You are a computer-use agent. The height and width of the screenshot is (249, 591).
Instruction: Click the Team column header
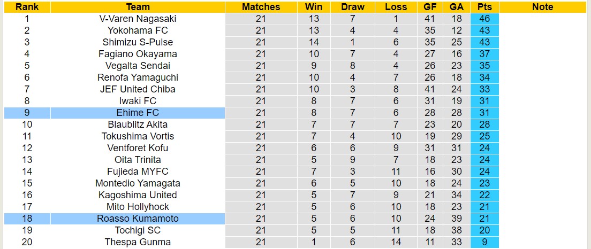pyautogui.click(x=138, y=7)
